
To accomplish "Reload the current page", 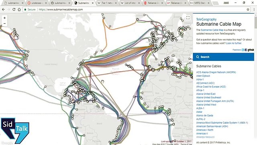I will click(14, 10).
